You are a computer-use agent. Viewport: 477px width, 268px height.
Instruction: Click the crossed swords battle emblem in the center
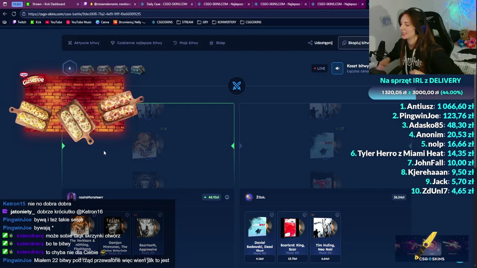[x=237, y=86]
